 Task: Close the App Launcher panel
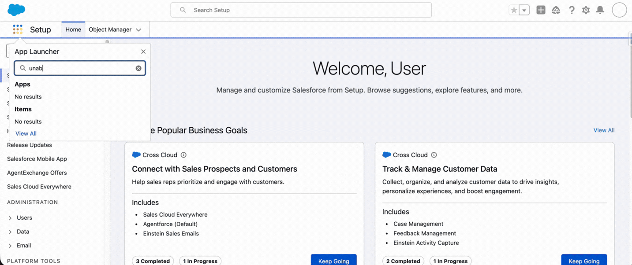click(x=143, y=52)
